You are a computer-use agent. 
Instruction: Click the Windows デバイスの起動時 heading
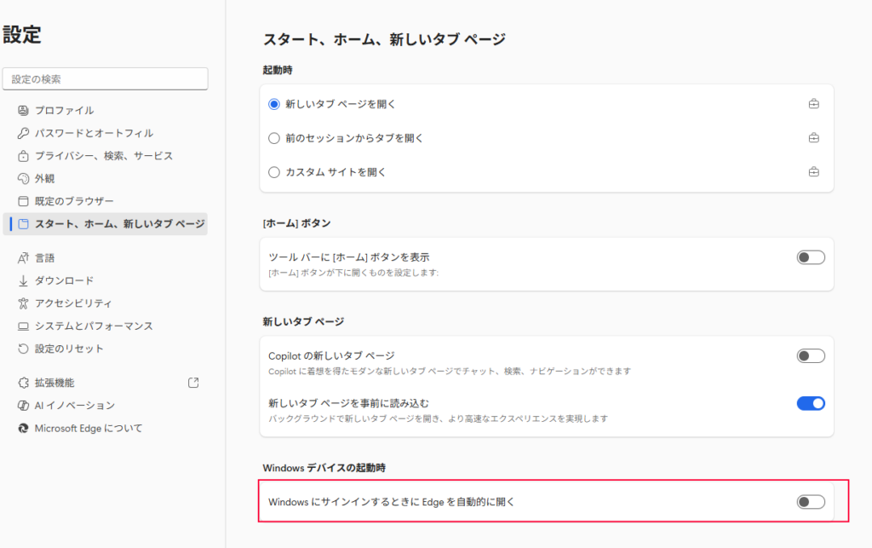tap(324, 468)
